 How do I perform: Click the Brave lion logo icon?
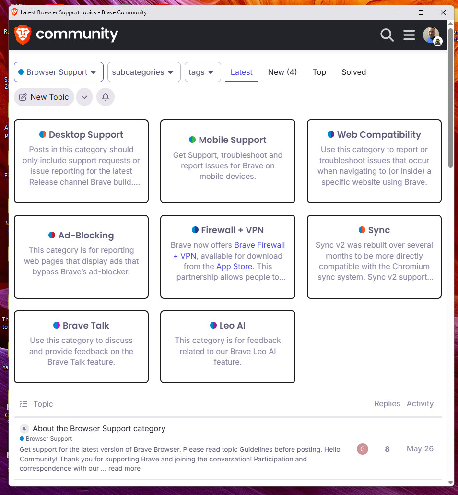tap(23, 35)
